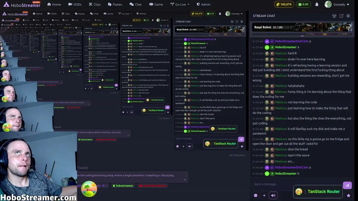Click username Maticus on the 'hard R' message
358x201 pixels.
(281, 53)
